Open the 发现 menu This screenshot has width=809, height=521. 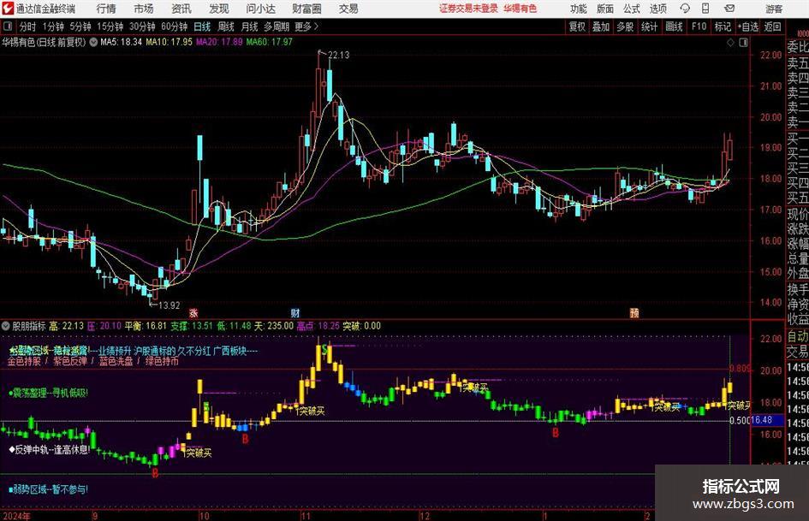point(219,9)
